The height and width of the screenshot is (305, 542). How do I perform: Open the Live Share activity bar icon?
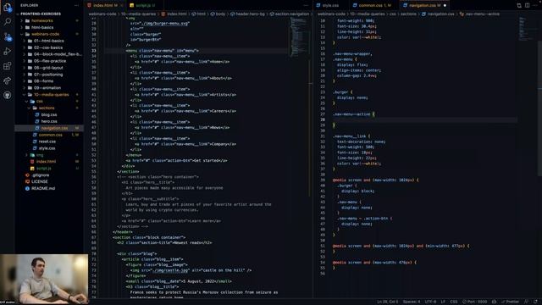point(8,80)
